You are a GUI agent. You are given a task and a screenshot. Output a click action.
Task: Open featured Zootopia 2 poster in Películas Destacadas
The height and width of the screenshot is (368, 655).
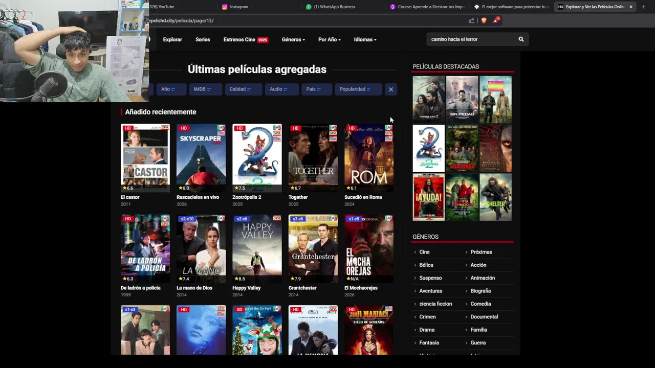point(429,148)
